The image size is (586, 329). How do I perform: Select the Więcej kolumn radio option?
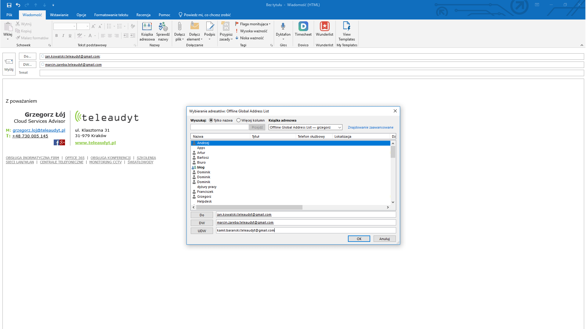click(x=239, y=120)
